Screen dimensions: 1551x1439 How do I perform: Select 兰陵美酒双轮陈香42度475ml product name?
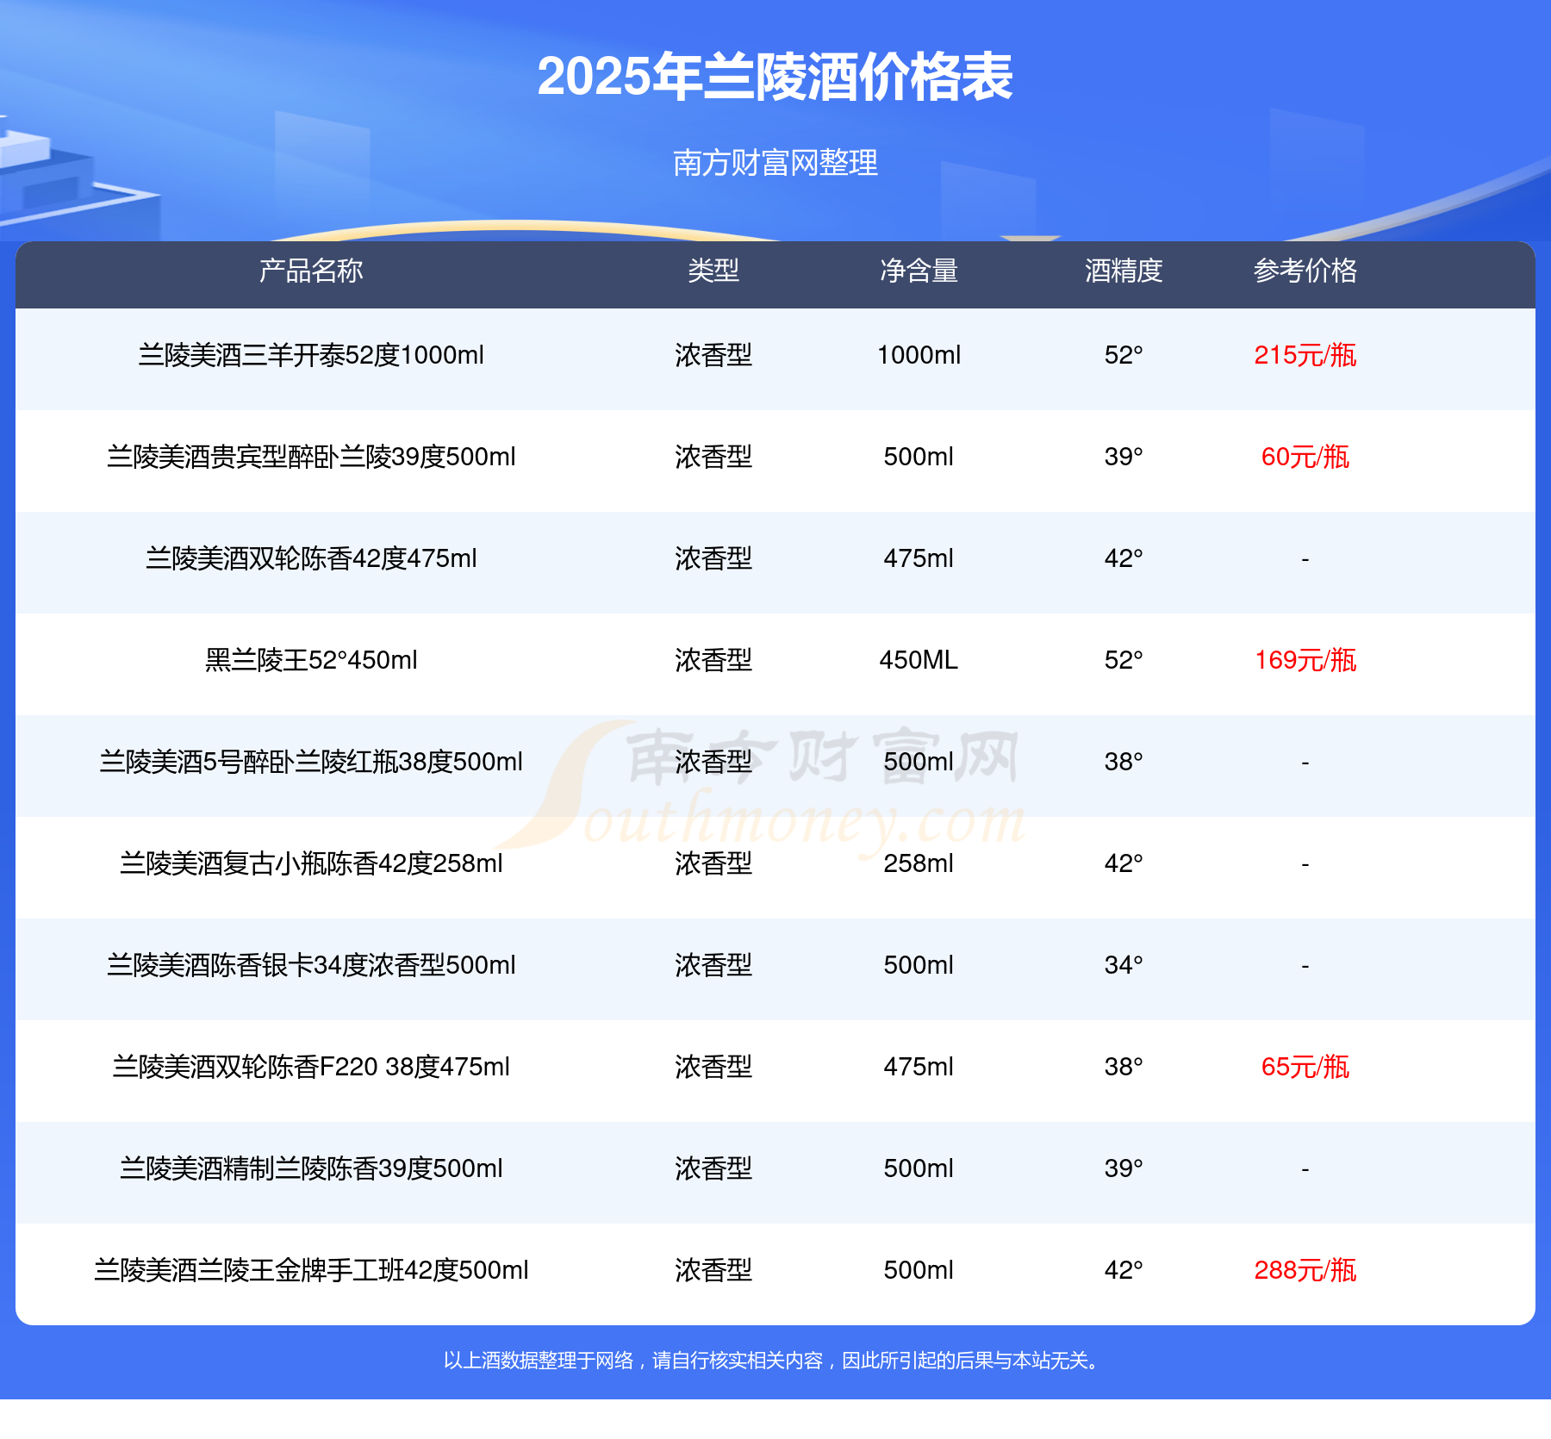point(311,558)
